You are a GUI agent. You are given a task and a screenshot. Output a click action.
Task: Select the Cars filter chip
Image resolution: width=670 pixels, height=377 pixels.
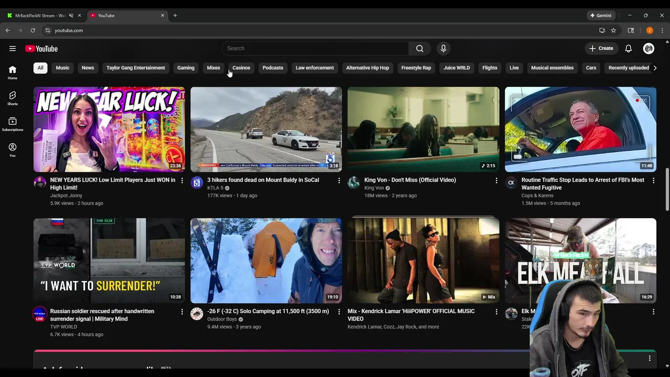coord(591,68)
